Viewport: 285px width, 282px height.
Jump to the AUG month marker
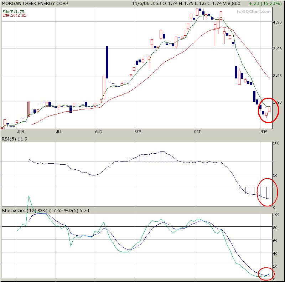(98, 132)
